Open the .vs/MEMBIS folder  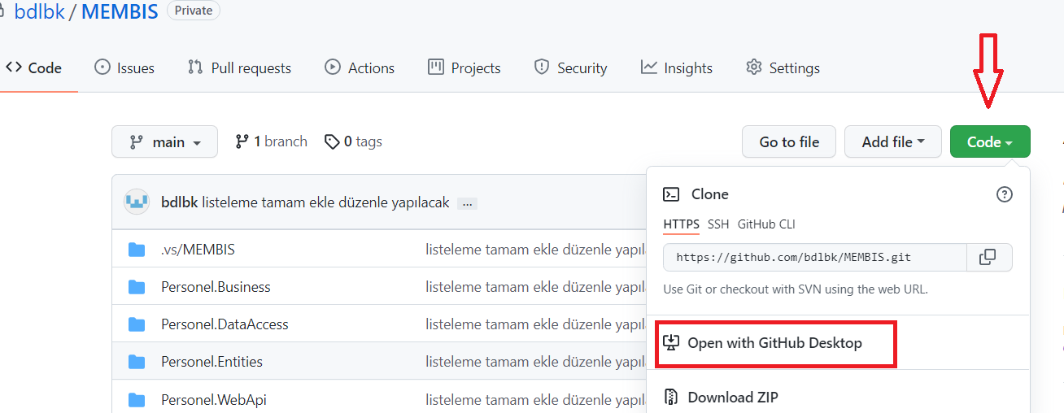point(198,250)
